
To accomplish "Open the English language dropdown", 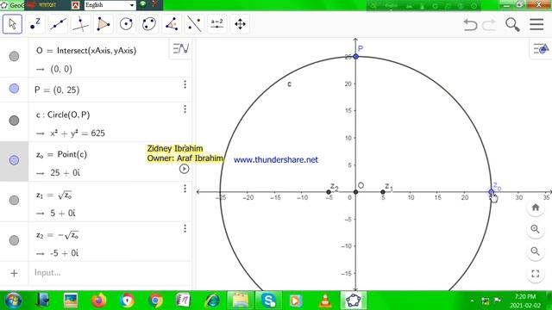I will [110, 5].
